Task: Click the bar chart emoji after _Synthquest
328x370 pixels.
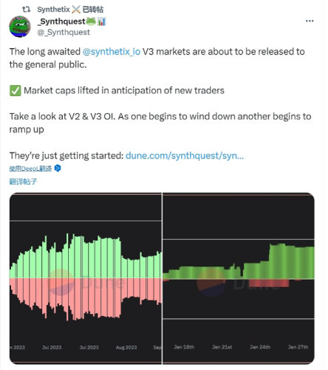Action: pyautogui.click(x=102, y=21)
